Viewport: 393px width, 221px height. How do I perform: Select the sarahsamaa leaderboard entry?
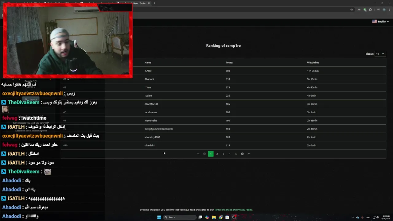[151, 112]
